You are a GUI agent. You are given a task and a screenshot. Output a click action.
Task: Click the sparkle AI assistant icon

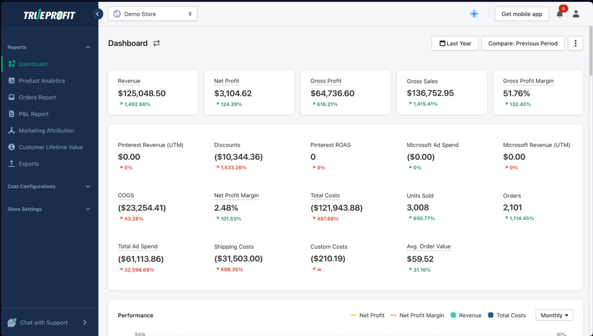(x=474, y=14)
